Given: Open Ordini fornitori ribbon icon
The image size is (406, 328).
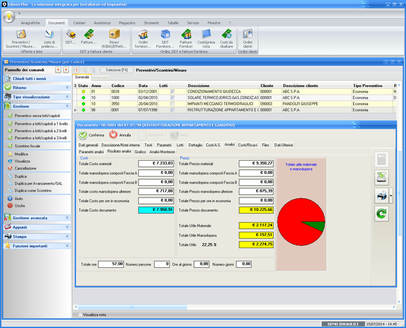Looking at the screenshot, I should pos(143,34).
